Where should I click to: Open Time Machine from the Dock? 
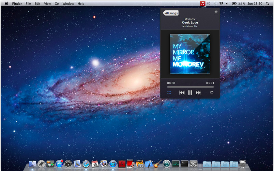[167, 164]
